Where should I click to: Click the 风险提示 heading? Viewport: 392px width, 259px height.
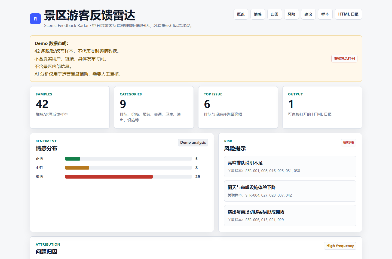pos(235,149)
